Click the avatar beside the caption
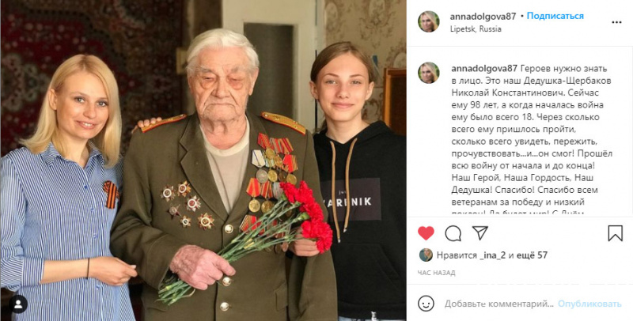 428,73
